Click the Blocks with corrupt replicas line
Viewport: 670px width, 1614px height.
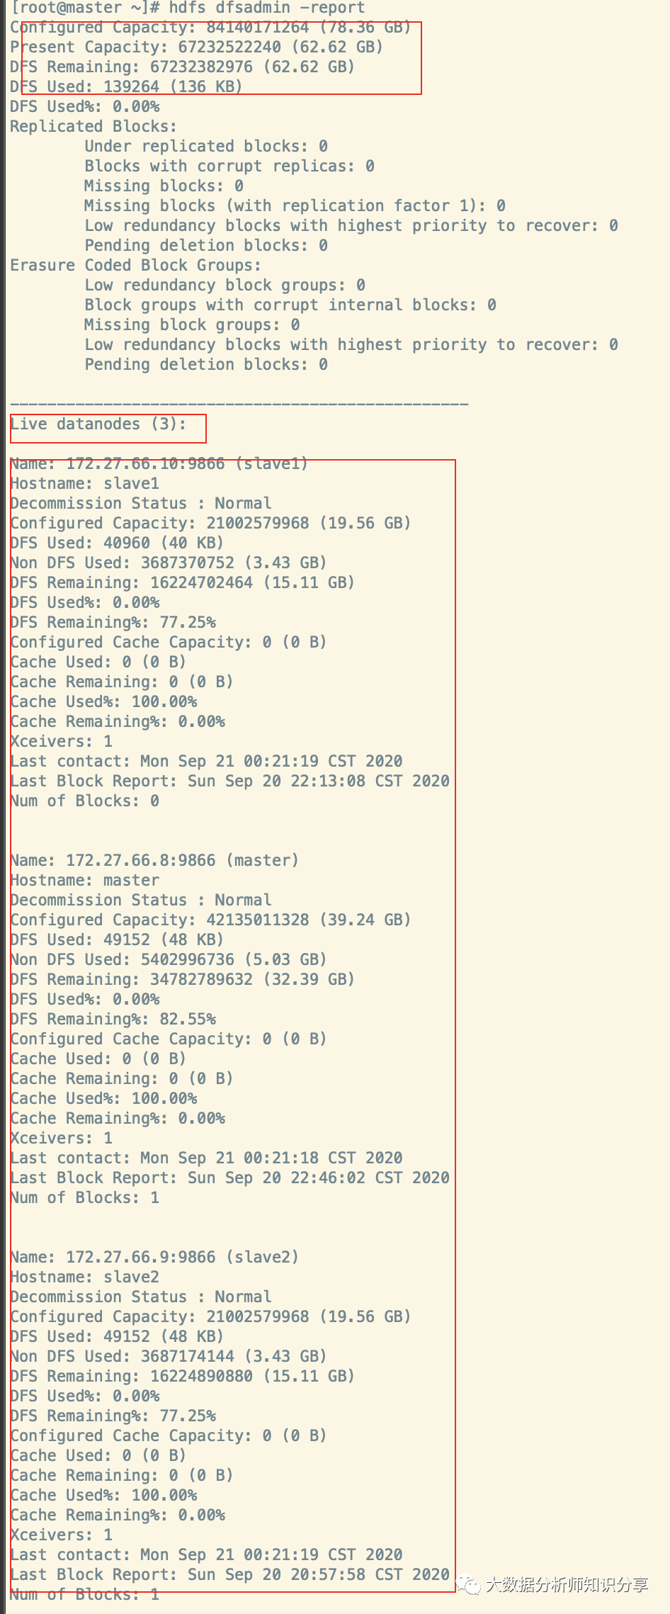pyautogui.click(x=229, y=166)
